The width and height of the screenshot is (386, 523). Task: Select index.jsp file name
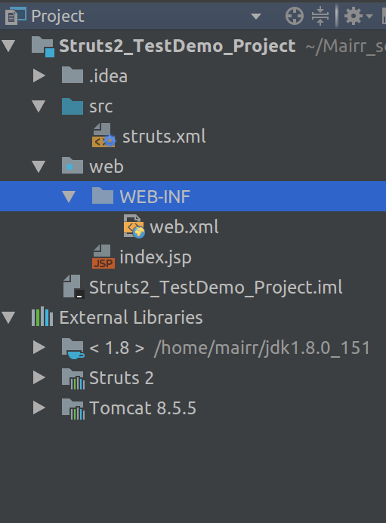click(156, 258)
